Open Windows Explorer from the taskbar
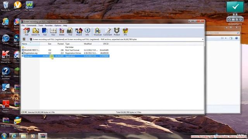The width and height of the screenshot is (248, 139). [23, 136]
